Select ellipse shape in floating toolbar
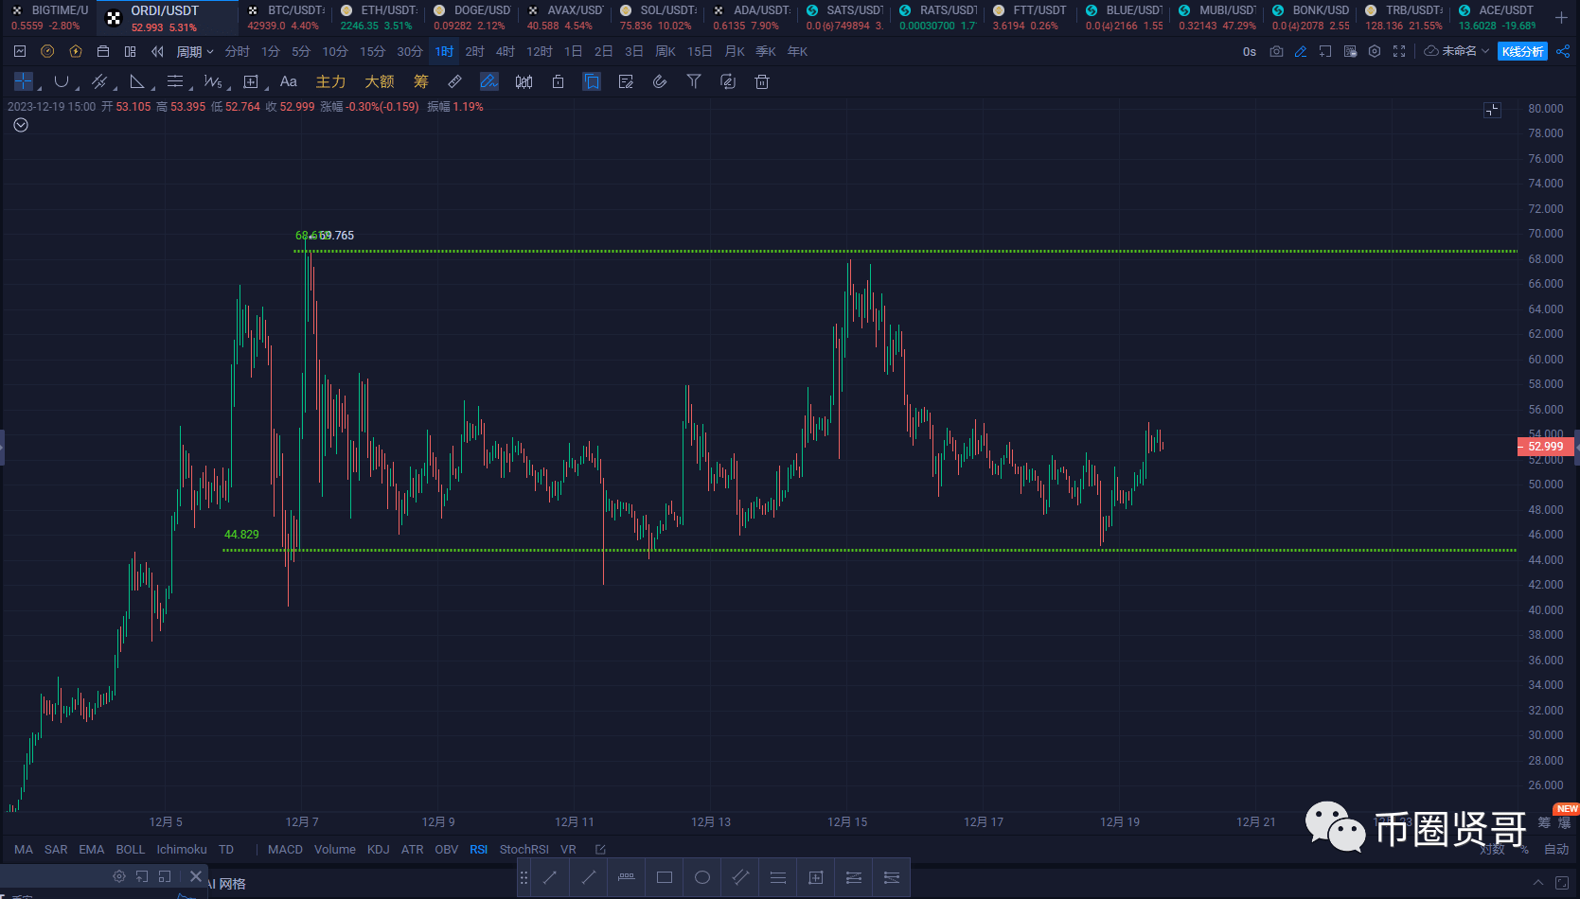 [702, 877]
